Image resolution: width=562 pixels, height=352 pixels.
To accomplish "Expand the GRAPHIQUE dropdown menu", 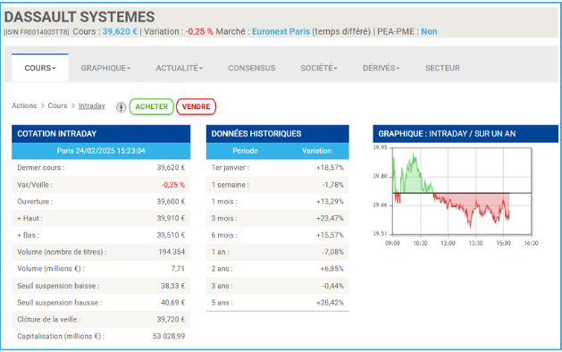I will click(x=105, y=68).
